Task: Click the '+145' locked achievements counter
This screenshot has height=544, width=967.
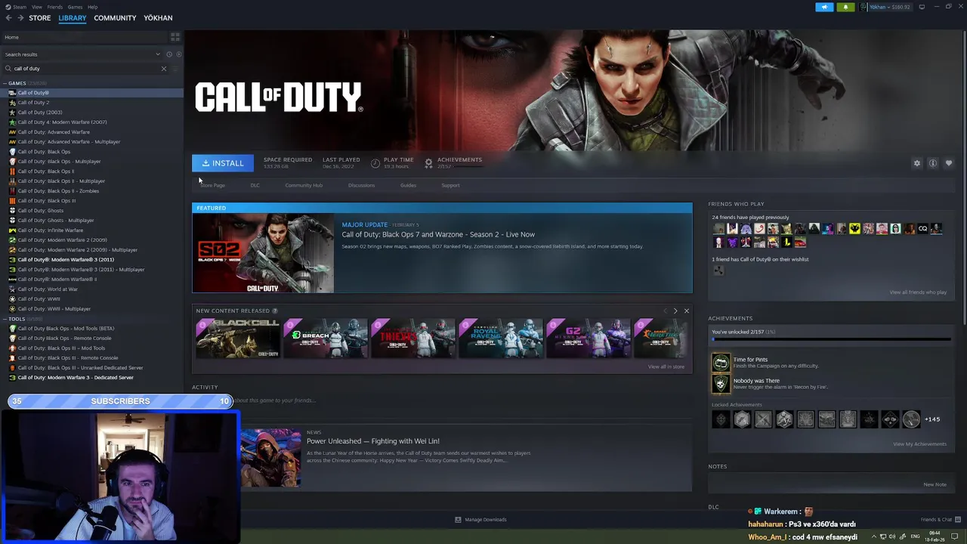Action: click(x=932, y=419)
